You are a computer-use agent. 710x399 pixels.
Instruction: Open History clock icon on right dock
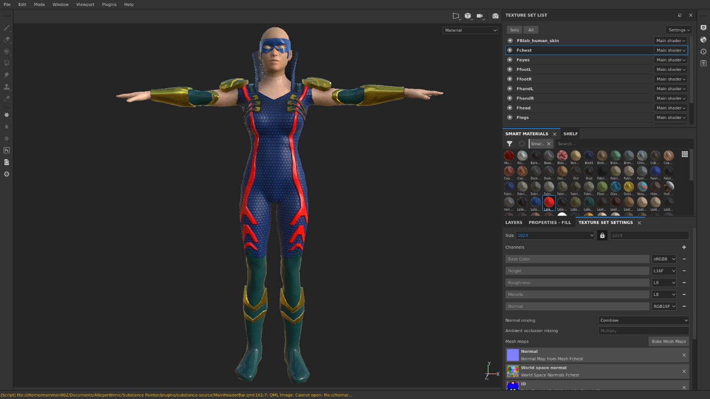click(704, 52)
